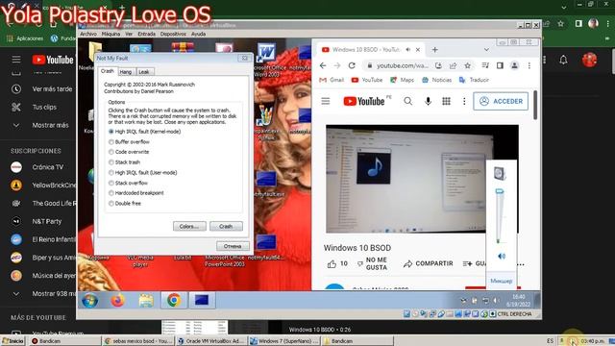Screen dimensions: 615x346
Task: Open a new tab in inner Chrome
Action: [x=435, y=50]
